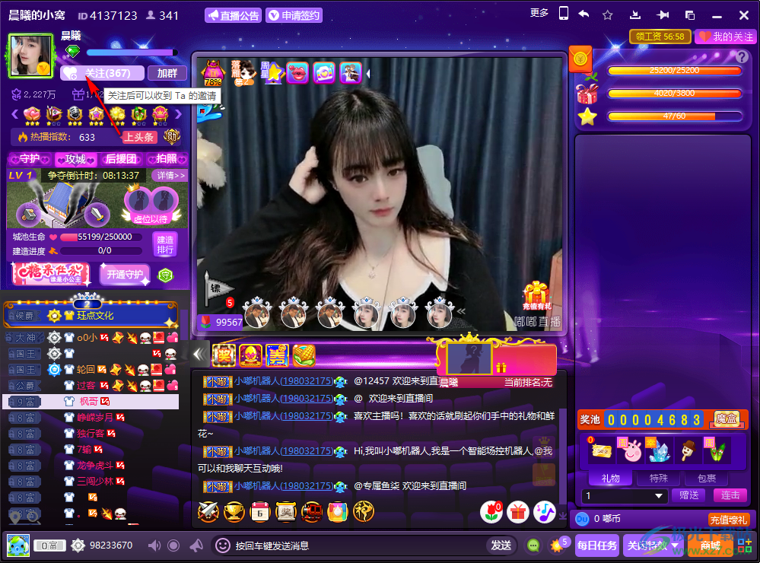Click the 开通守护 button
Viewport: 760px width, 563px height.
pyautogui.click(x=125, y=275)
